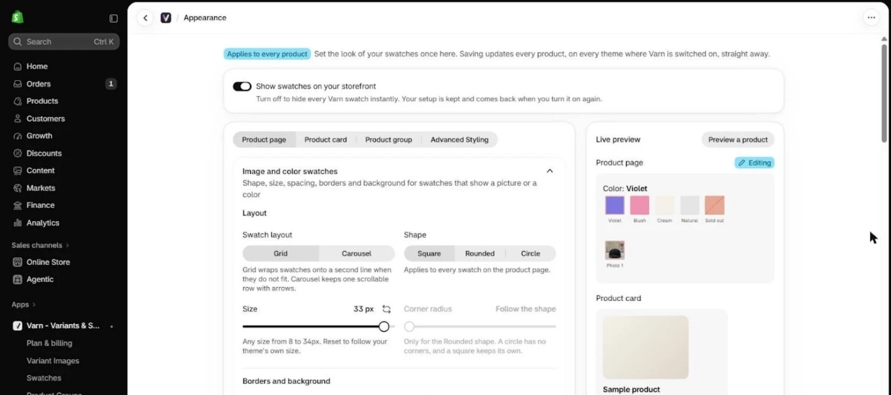Click the Editing badge in live preview
891x395 pixels.
pos(754,163)
